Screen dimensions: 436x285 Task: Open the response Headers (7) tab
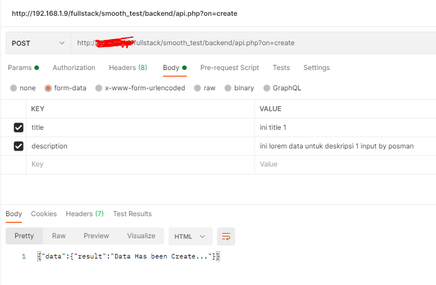point(85,214)
